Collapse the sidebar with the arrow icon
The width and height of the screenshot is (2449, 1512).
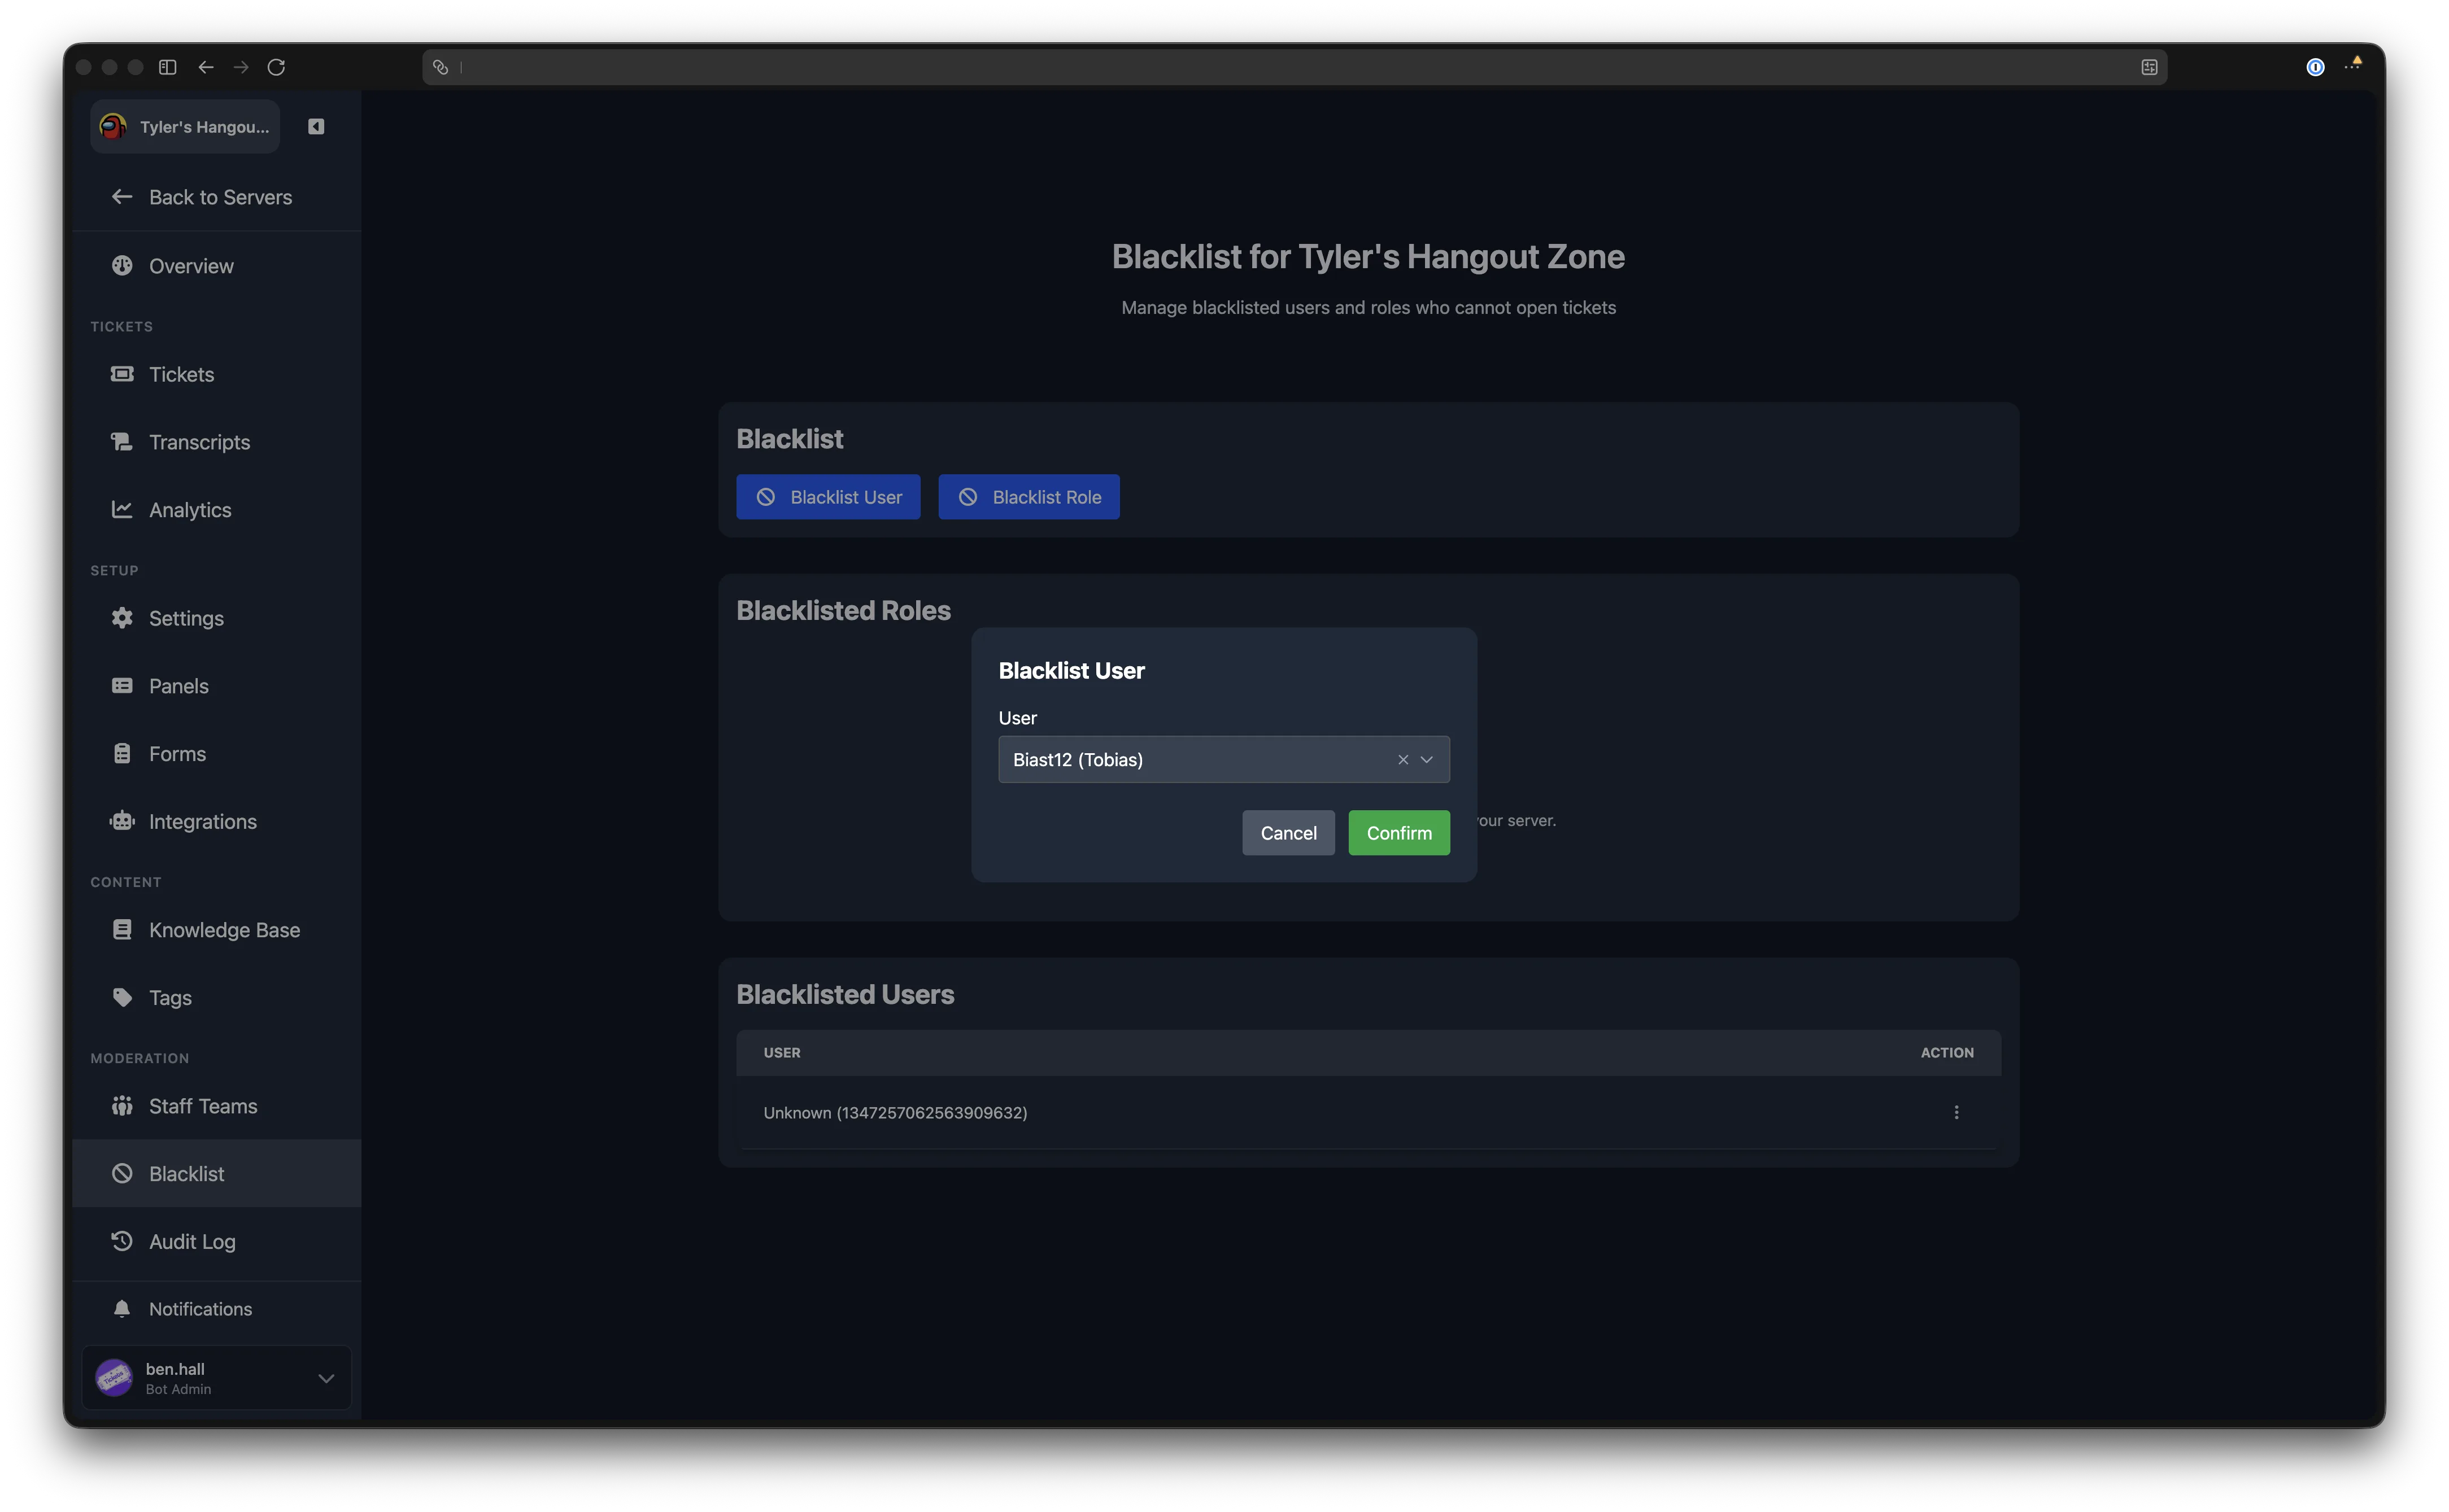[316, 126]
